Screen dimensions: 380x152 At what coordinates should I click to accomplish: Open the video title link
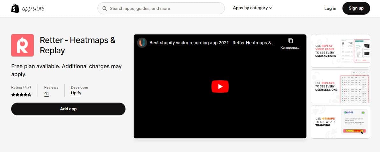point(212,43)
